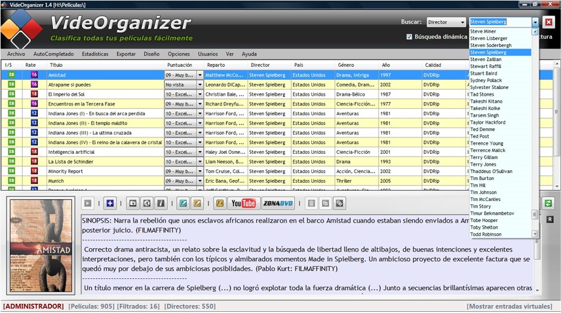
Task: Open Puntuación dropdown for Inteligencia artificial
Action: (x=200, y=152)
